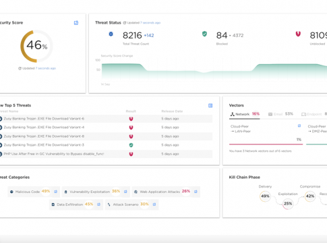The width and height of the screenshot is (327, 243).
Task: Click the Attack Scenario 30% chip
Action: pyautogui.click(x=132, y=205)
